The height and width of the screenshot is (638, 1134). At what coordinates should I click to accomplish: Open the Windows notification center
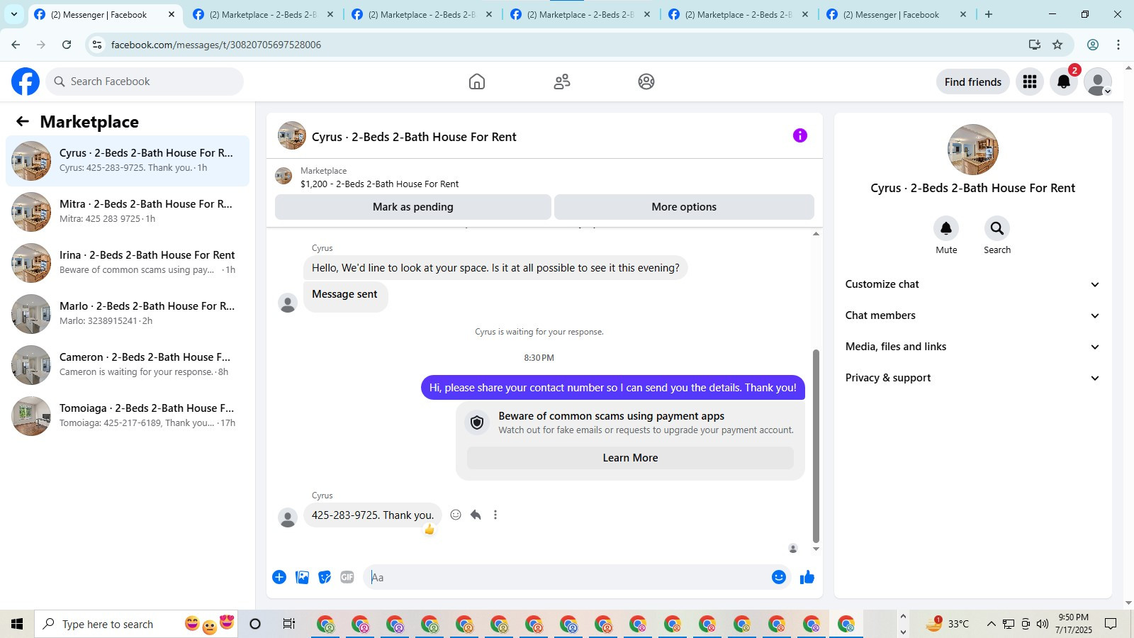point(1111,624)
